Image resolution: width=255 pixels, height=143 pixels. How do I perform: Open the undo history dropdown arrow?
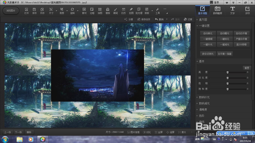pyautogui.click(x=167, y=19)
